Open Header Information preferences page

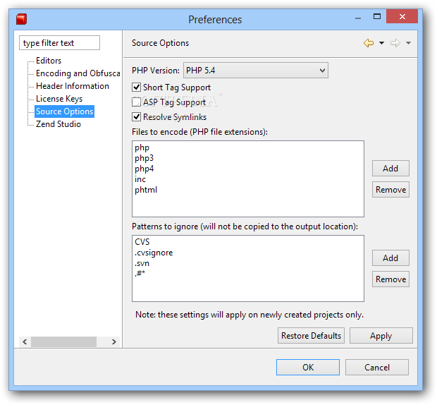(73, 86)
